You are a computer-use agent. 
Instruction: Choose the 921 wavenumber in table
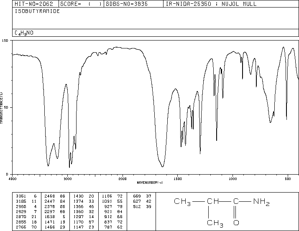coord(108,211)
